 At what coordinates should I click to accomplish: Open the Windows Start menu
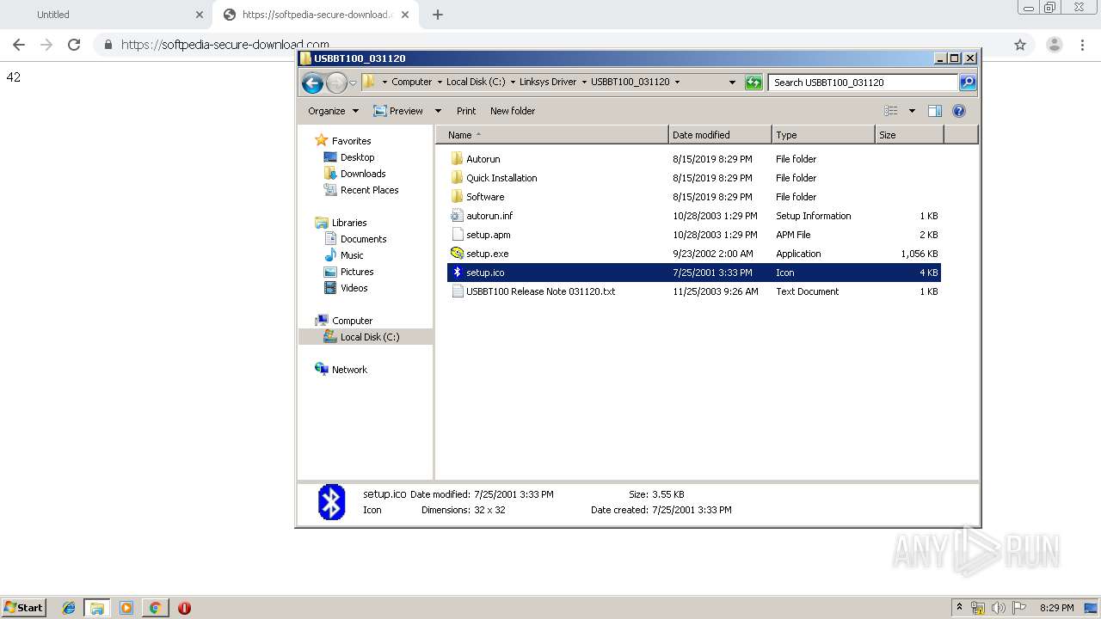pyautogui.click(x=23, y=607)
